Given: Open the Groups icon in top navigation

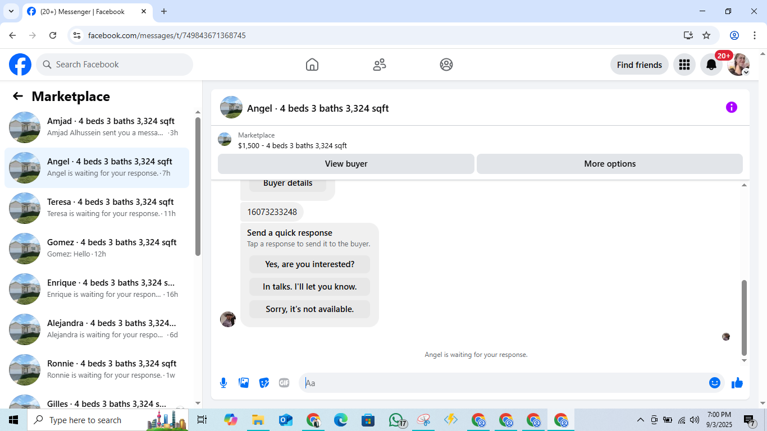Looking at the screenshot, I should 446,65.
